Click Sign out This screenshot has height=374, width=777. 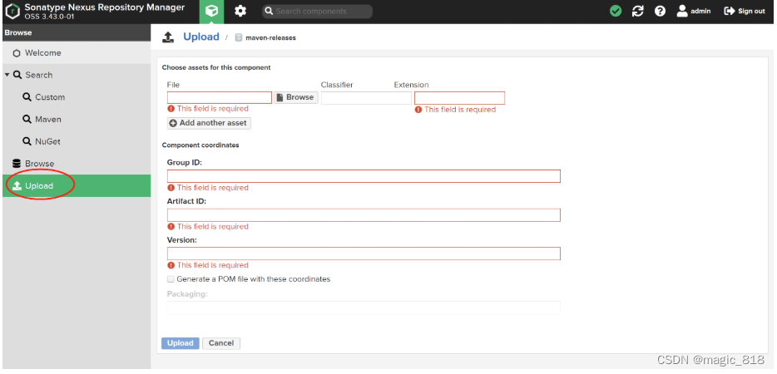point(745,11)
